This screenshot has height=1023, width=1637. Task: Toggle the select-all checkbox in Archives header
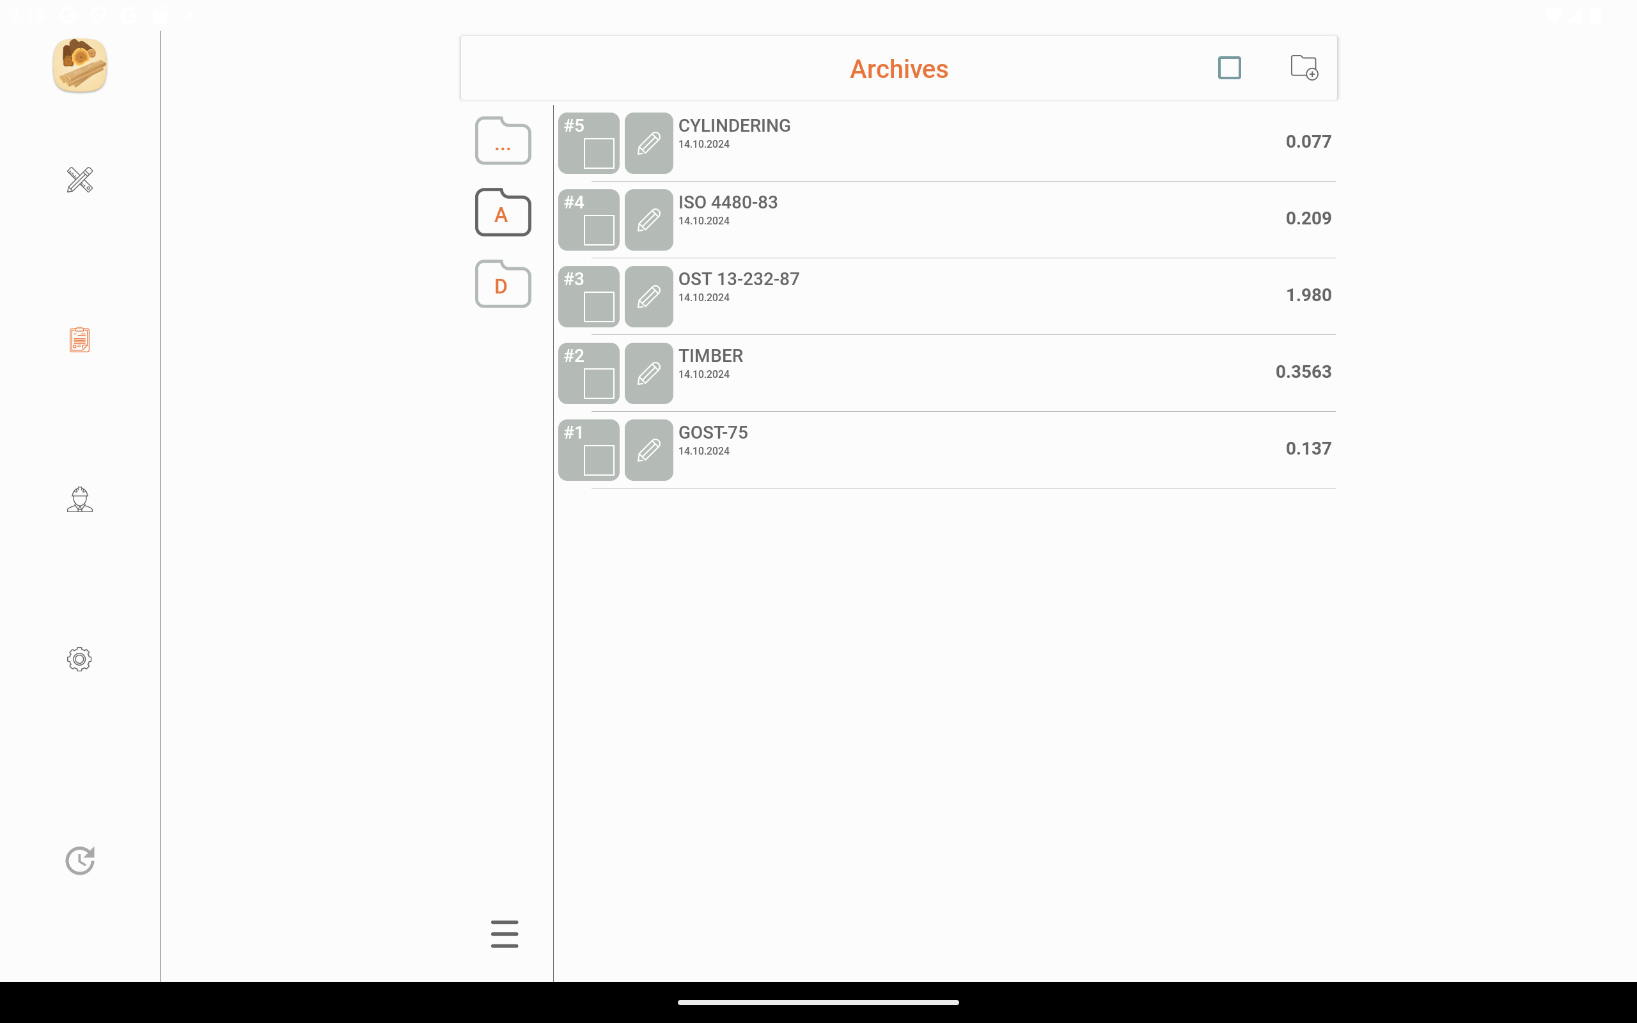point(1229,68)
